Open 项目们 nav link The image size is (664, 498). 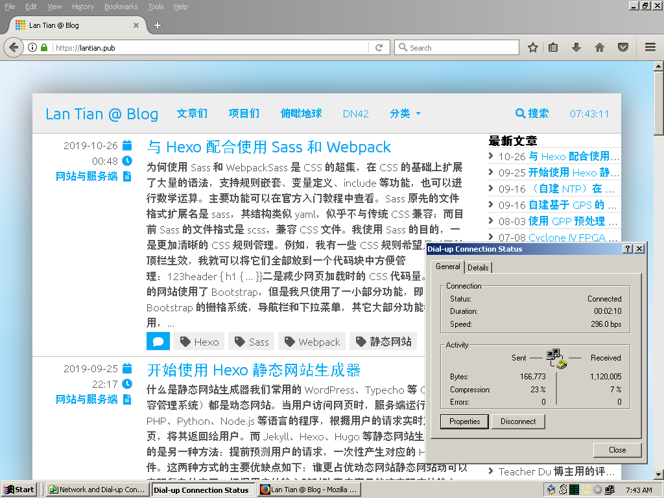pos(244,113)
